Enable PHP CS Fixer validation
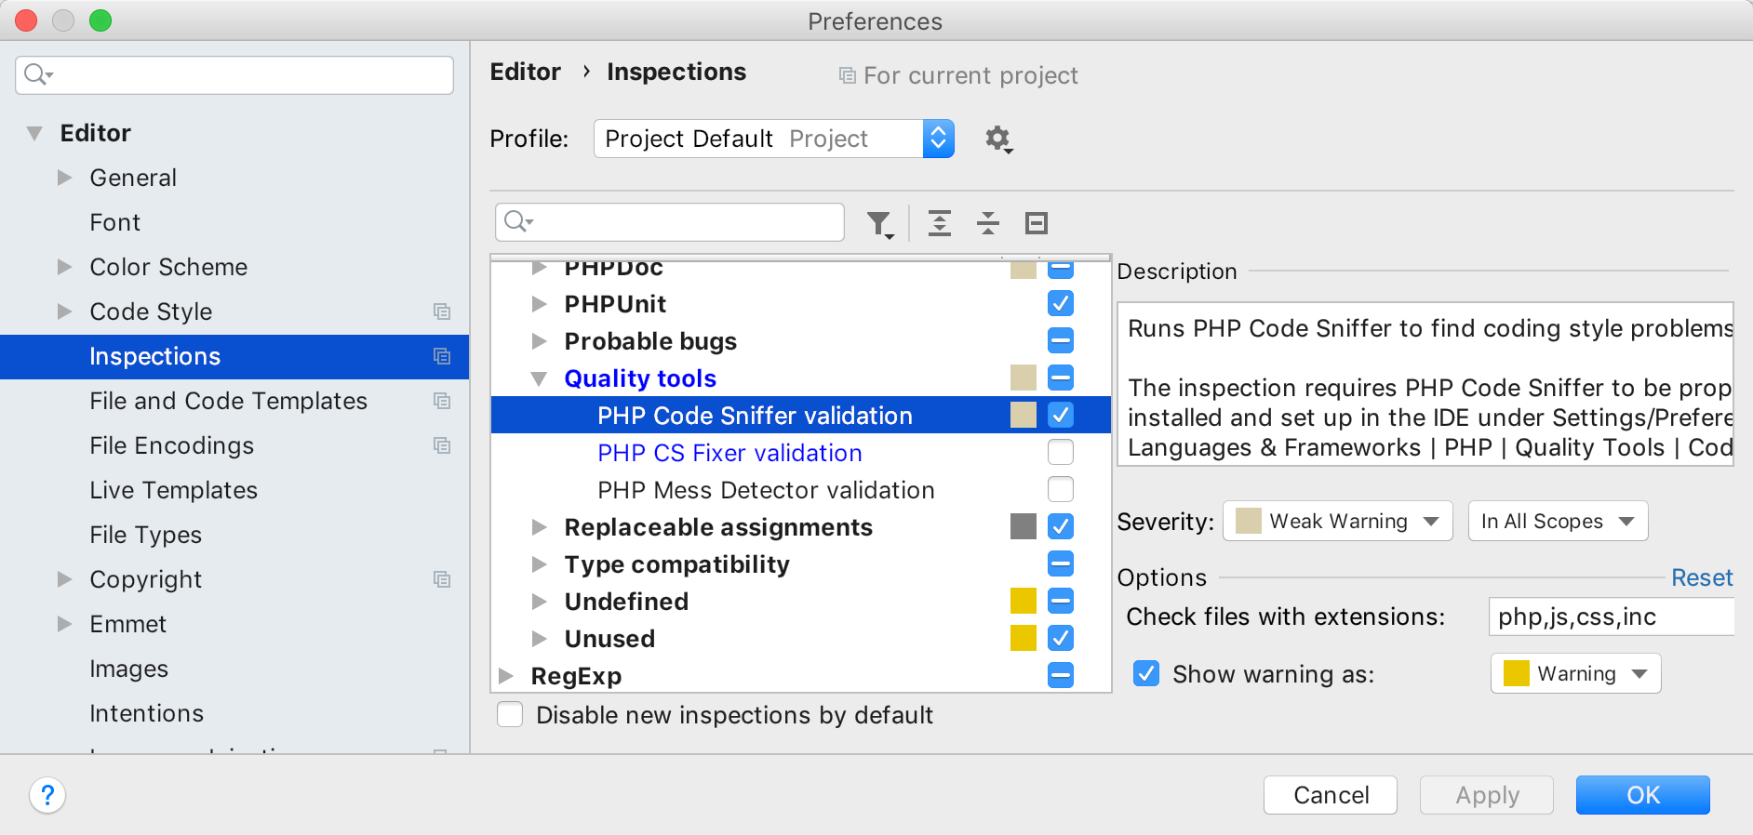The height and width of the screenshot is (835, 1753). tap(1060, 453)
